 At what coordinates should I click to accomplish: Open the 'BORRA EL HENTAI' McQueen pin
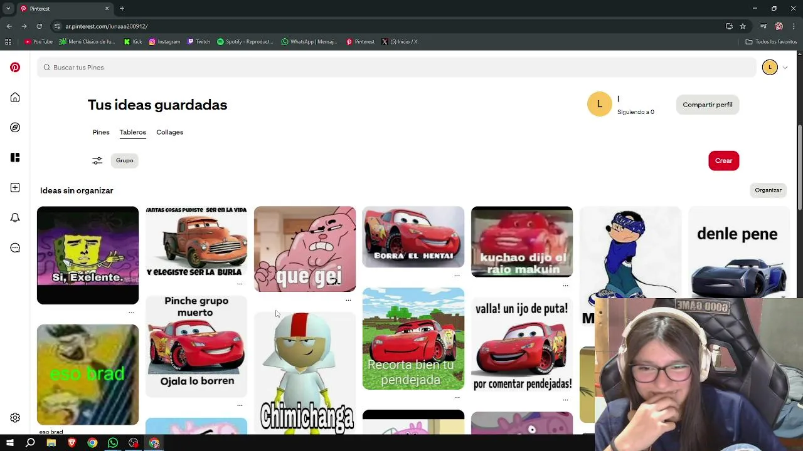(x=413, y=236)
